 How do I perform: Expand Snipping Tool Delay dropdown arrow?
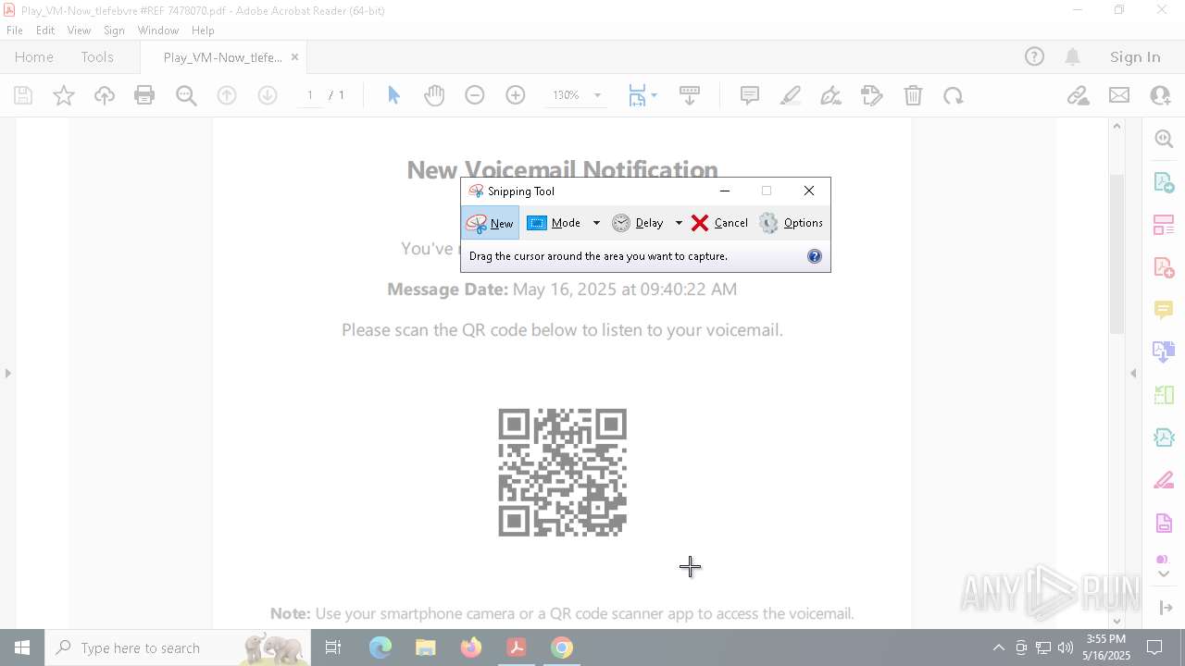coord(679,223)
